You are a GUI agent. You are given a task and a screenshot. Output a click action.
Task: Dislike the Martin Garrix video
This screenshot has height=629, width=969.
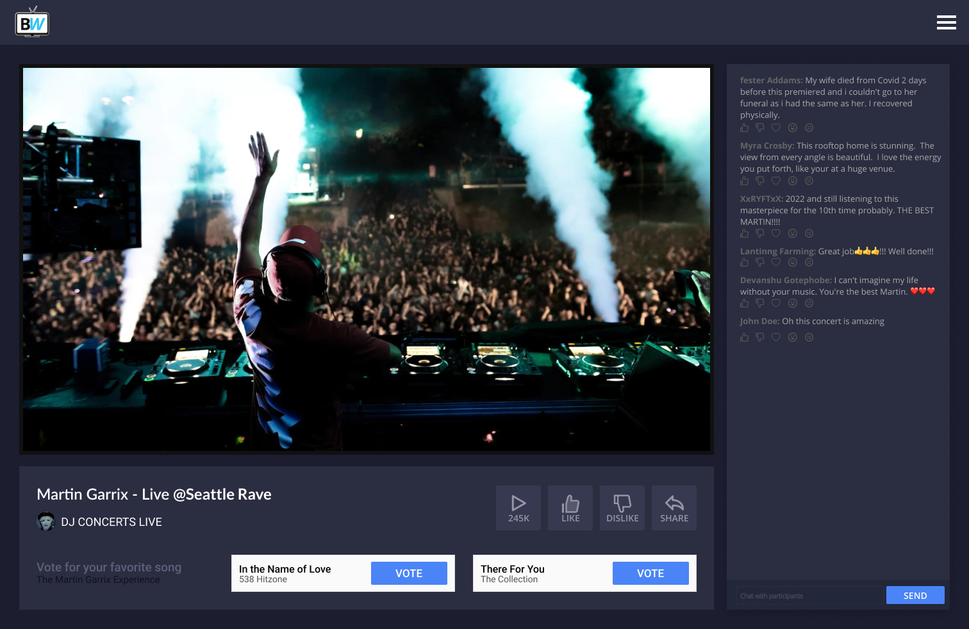[x=622, y=508]
